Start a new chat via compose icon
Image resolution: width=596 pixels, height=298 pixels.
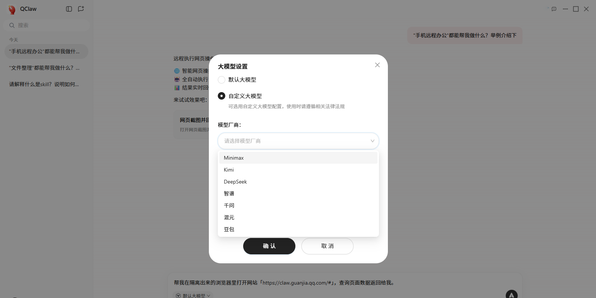coord(81,9)
